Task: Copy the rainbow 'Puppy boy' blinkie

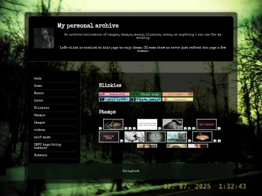Action: pyautogui.click(x=178, y=100)
